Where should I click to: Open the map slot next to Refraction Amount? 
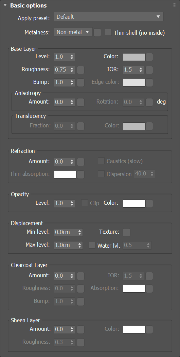(x=80, y=162)
